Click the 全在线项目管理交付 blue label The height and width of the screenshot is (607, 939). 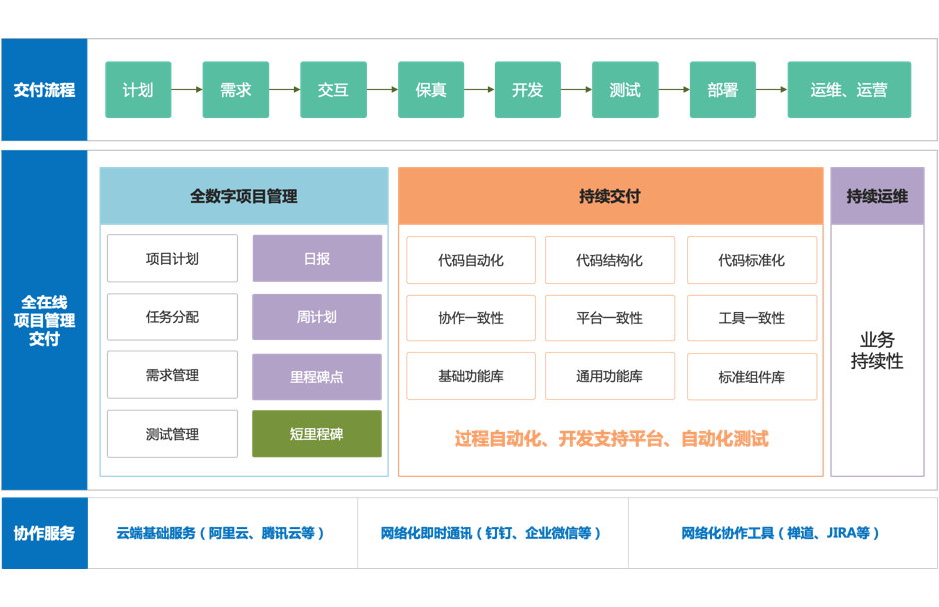tap(44, 320)
